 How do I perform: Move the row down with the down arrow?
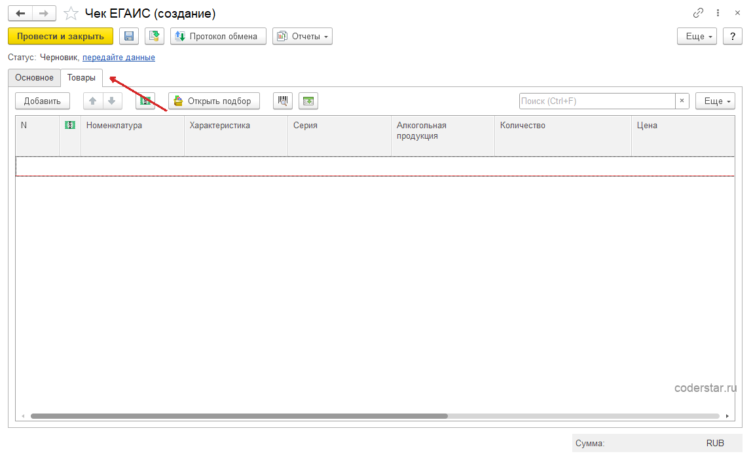pyautogui.click(x=112, y=101)
